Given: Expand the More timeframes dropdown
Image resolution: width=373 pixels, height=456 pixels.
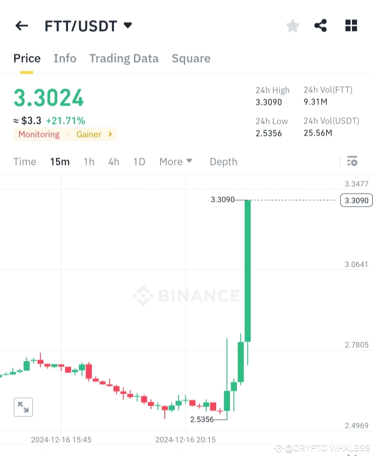Looking at the screenshot, I should tap(176, 161).
